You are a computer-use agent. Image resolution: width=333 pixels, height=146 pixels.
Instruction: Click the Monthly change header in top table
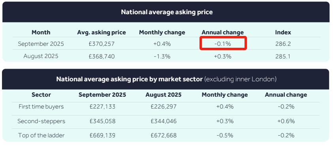(162, 32)
